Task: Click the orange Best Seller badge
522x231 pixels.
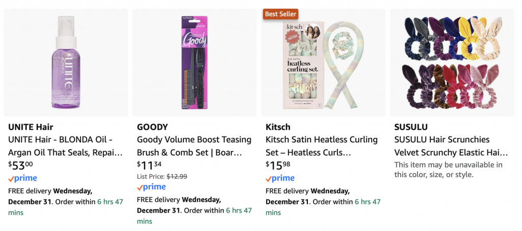Action: pyautogui.click(x=280, y=14)
